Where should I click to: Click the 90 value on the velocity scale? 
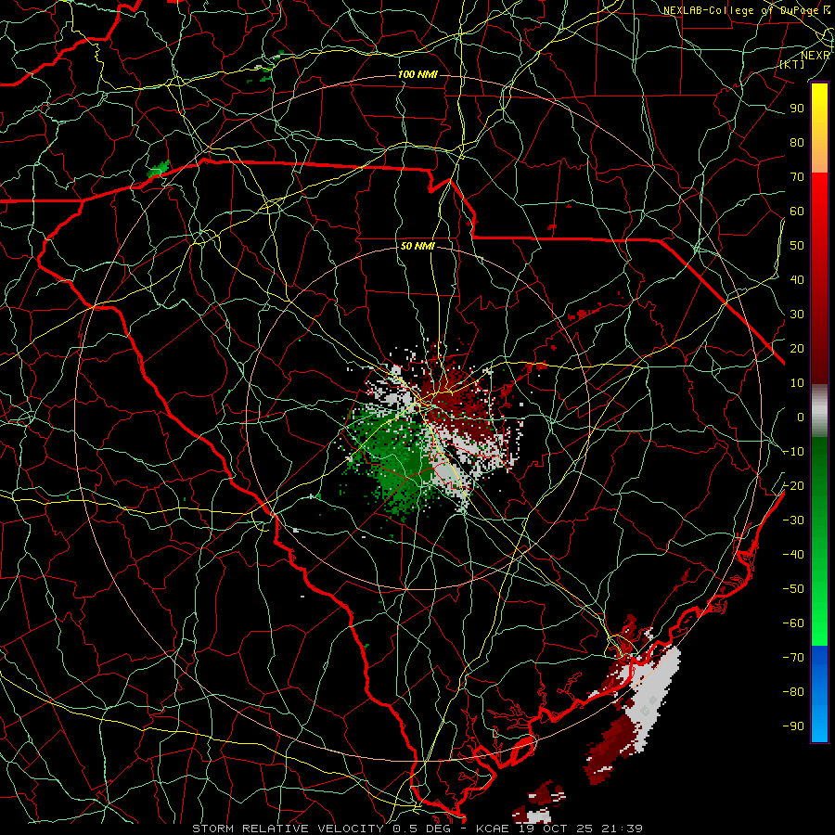pos(797,109)
